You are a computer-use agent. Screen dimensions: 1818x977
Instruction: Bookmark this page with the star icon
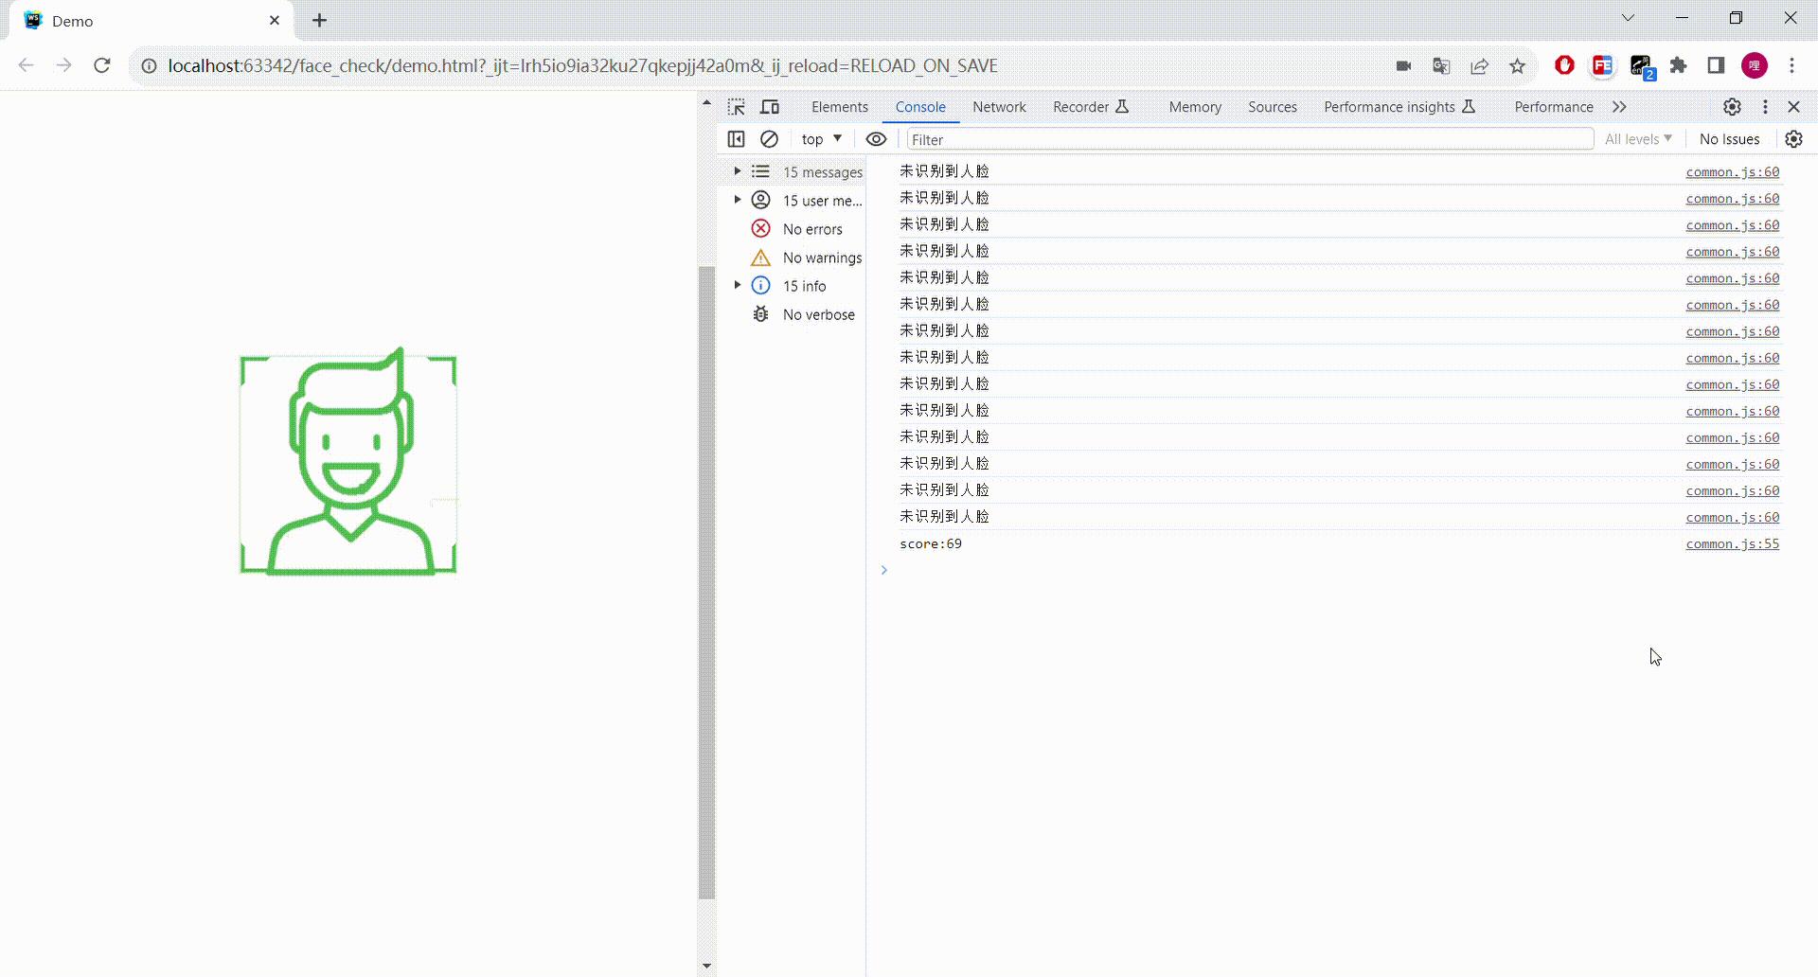(x=1517, y=65)
